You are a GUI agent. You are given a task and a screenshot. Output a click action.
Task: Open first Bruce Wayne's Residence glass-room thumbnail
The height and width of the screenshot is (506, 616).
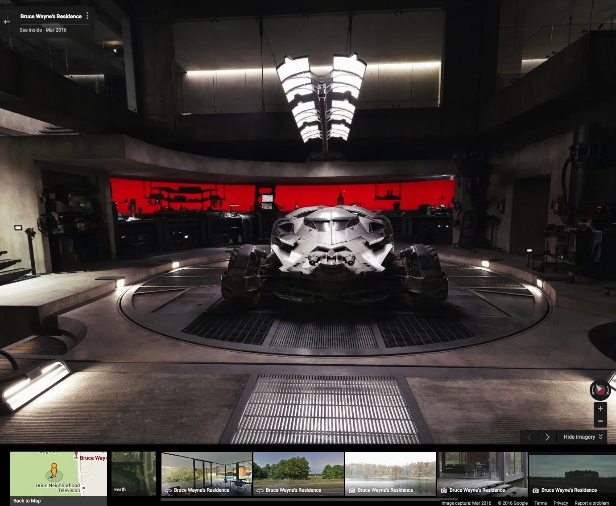point(207,474)
